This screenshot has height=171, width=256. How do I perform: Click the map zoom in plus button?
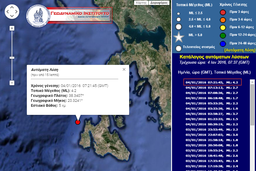point(12,28)
